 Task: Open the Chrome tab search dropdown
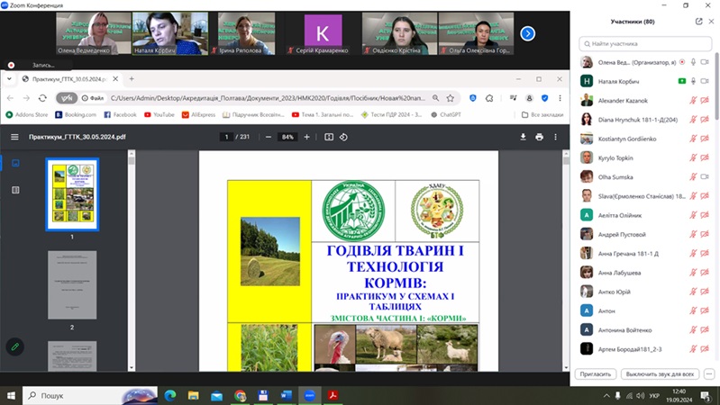tap(9, 79)
